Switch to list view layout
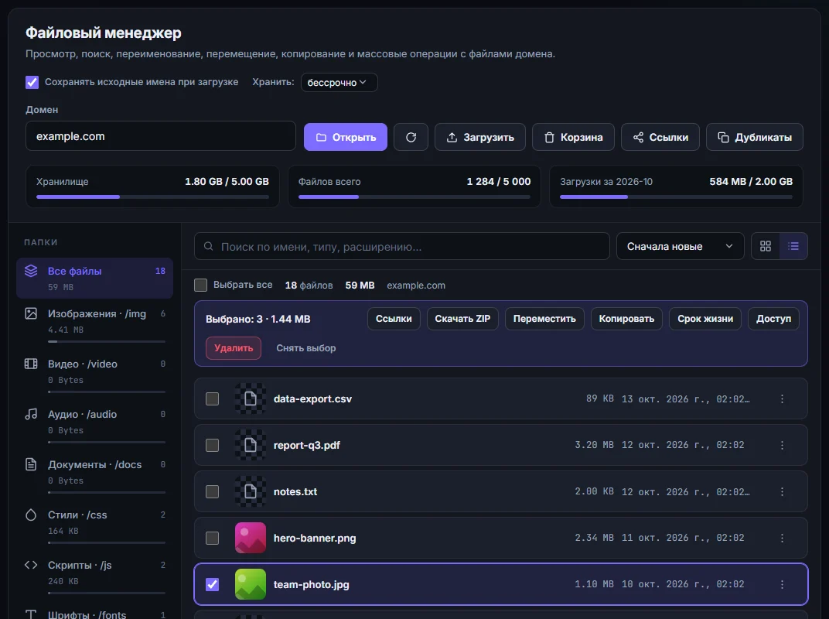829x619 pixels. click(793, 246)
